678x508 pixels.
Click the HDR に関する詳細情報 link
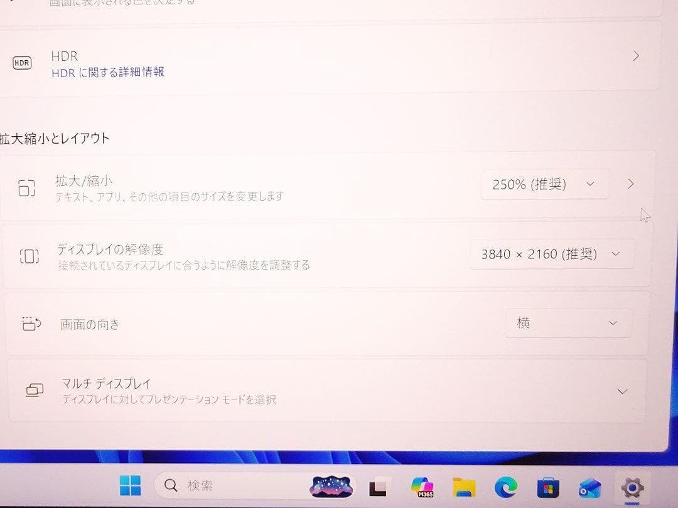point(108,72)
